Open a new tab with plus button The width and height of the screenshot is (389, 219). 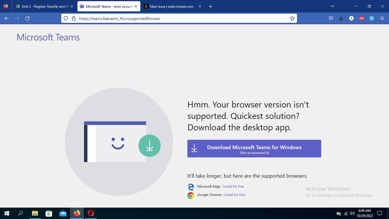[x=210, y=6]
